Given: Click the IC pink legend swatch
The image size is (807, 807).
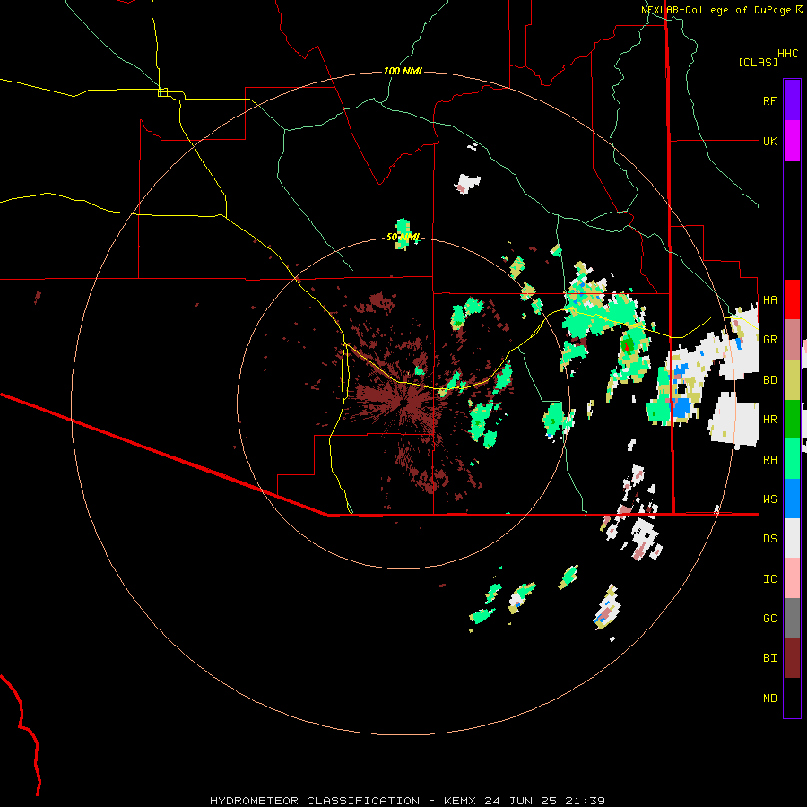Looking at the screenshot, I should point(792,578).
